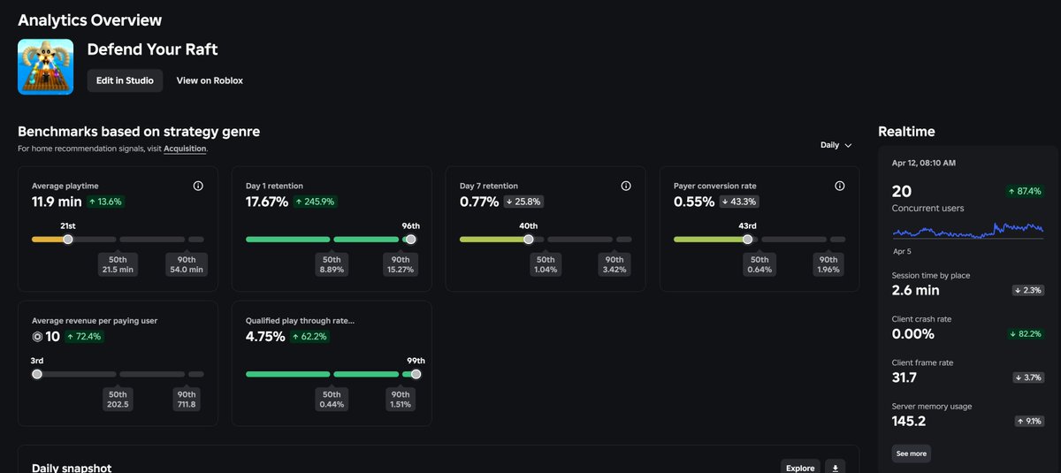Click the 9.1% badge for Server memory usage

coord(1028,421)
